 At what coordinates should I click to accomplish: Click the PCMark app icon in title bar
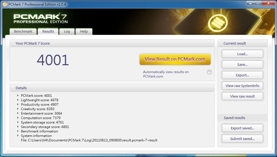pos(4,4)
